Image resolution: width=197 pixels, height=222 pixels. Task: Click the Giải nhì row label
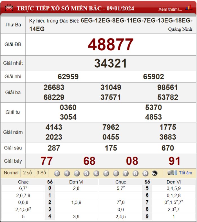coord(13,77)
